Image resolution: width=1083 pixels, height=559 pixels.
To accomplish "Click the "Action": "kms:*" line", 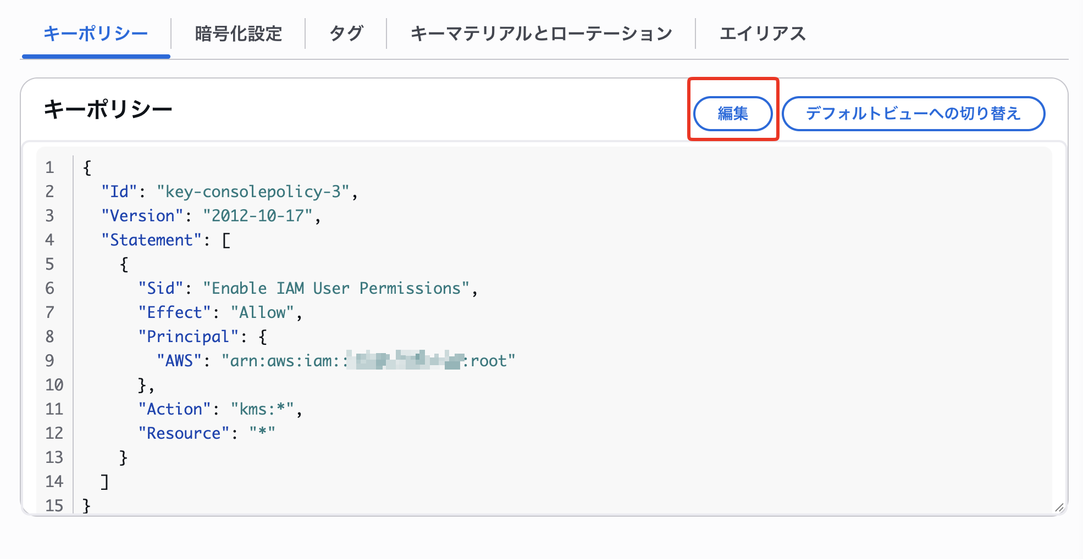I will 220,409.
